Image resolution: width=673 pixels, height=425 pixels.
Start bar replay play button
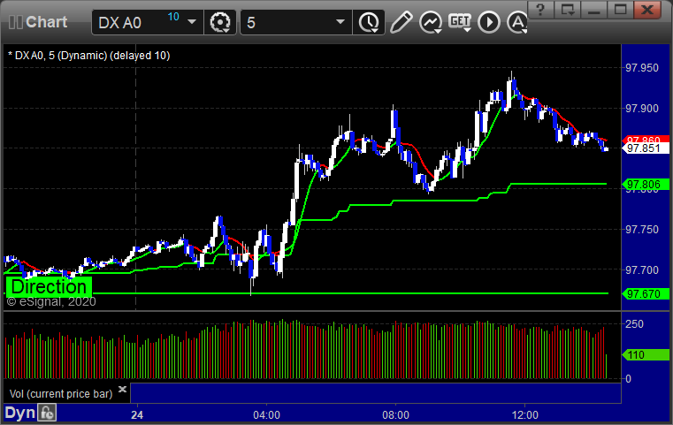tap(489, 22)
